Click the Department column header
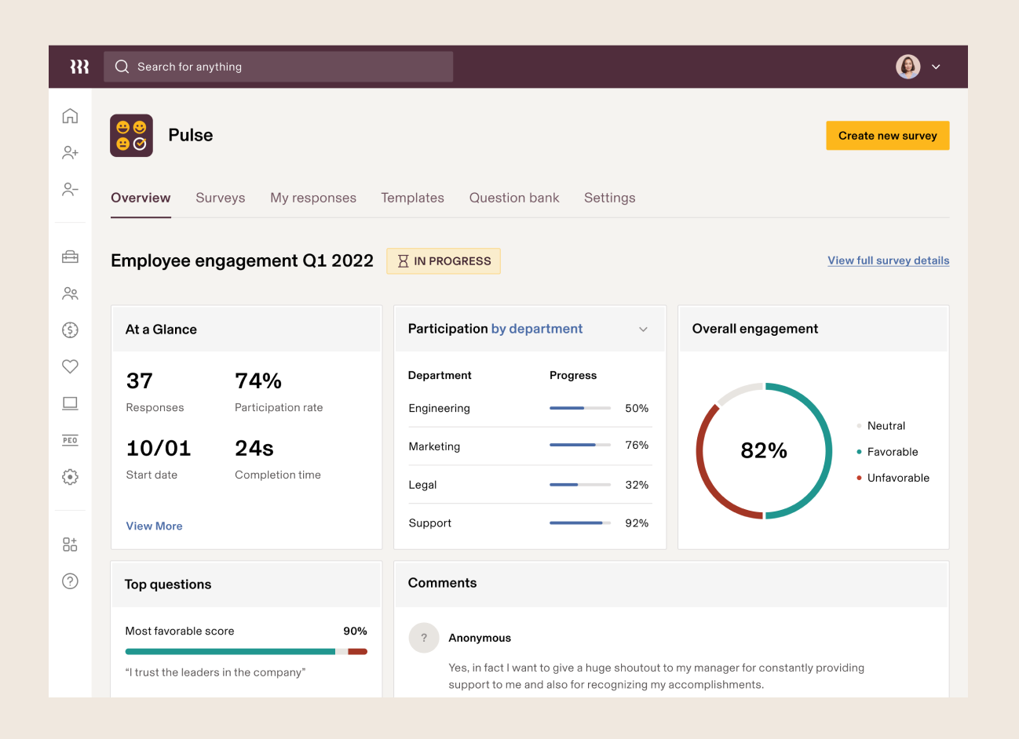 tap(440, 375)
